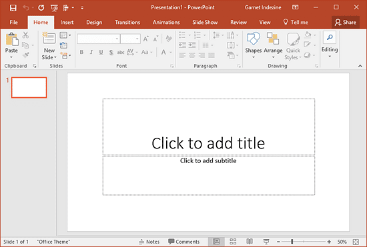Open the Change Case menu

(x=147, y=52)
